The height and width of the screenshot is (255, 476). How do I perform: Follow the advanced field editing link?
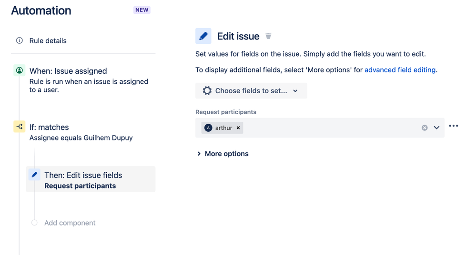[400, 70]
